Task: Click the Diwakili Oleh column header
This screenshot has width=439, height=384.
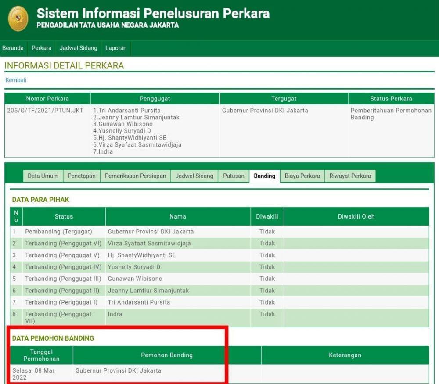Action: click(356, 217)
